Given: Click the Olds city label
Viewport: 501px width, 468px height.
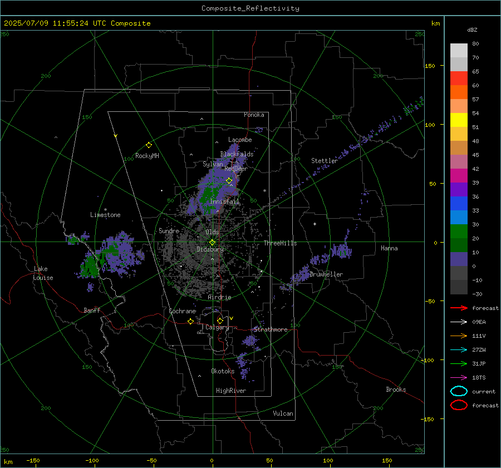Looking at the screenshot, I should point(212,232).
